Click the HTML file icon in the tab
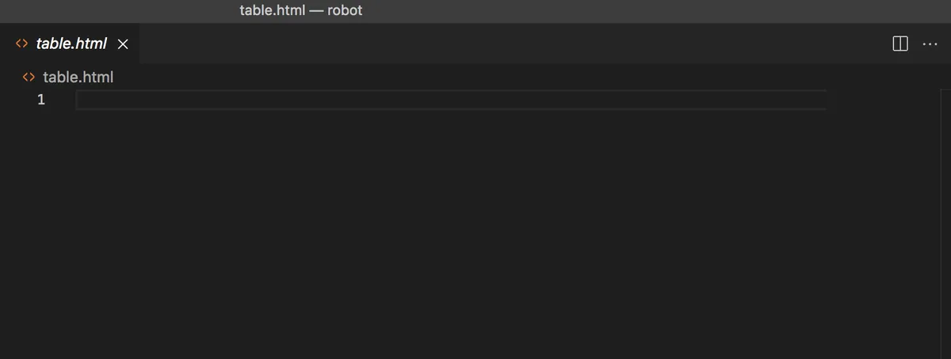This screenshot has height=359, width=951. click(22, 44)
